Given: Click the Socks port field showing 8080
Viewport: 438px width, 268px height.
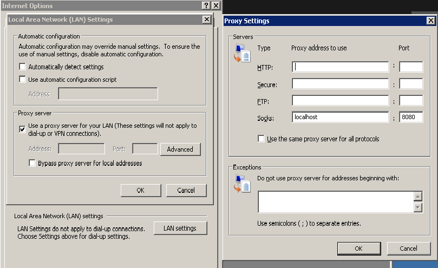Looking at the screenshot, I should point(411,117).
